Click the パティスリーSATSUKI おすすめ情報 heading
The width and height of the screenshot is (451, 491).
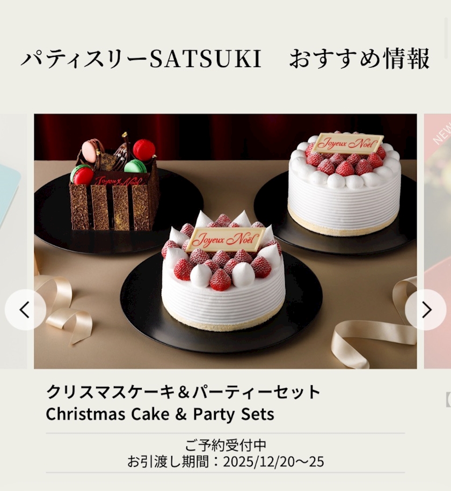point(225,58)
